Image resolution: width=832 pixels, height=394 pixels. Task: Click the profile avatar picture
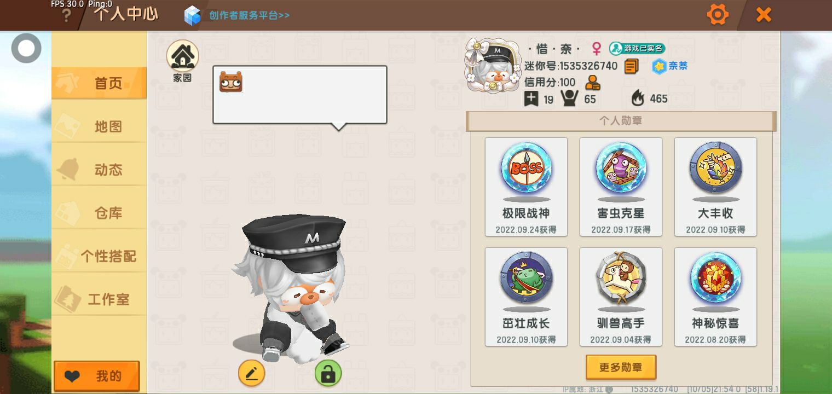click(x=492, y=65)
